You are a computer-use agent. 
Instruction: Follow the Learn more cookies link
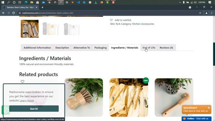pyautogui.click(x=27, y=100)
